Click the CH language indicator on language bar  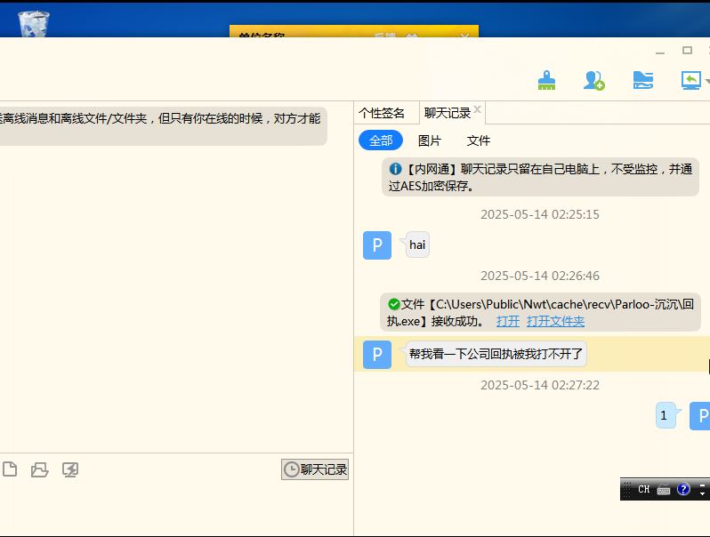coord(644,489)
